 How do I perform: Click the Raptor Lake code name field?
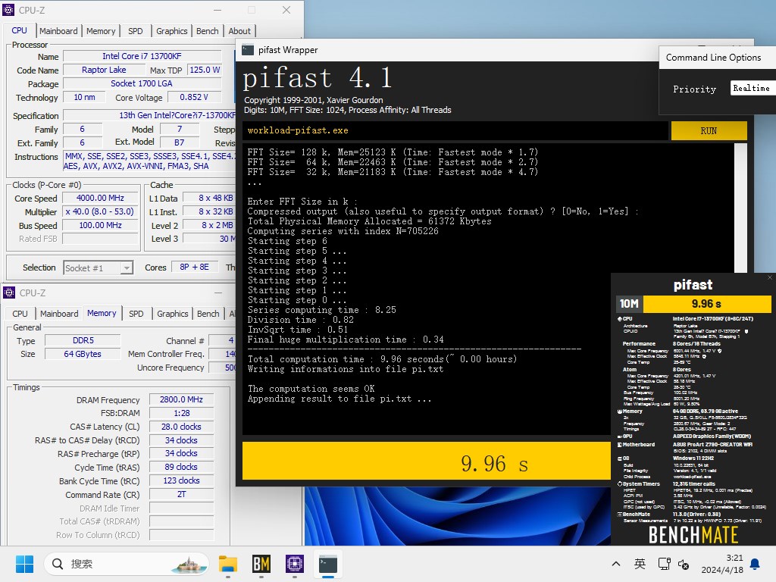tap(104, 70)
